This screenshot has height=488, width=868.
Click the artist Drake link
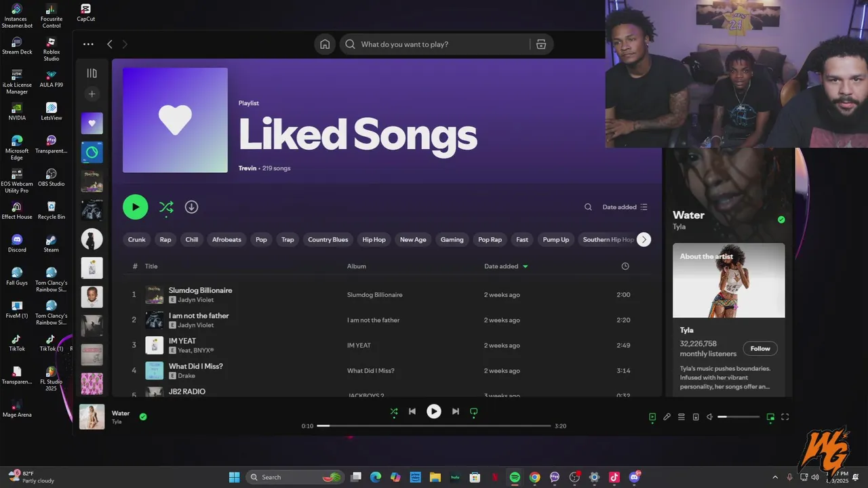pyautogui.click(x=186, y=375)
